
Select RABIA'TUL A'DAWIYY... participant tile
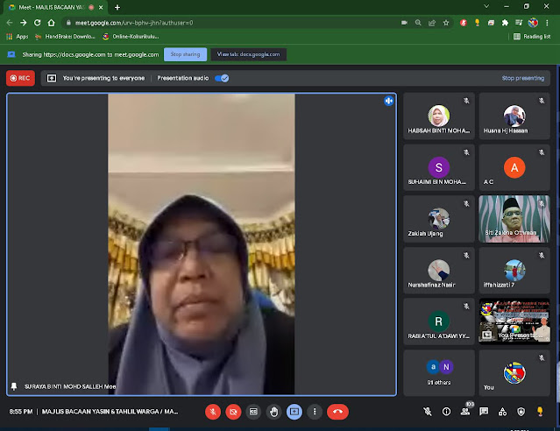click(439, 321)
